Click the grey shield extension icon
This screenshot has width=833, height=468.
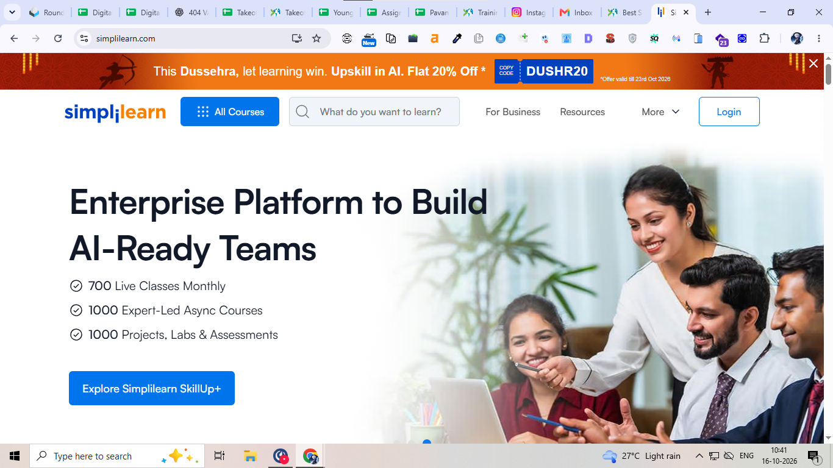click(632, 38)
